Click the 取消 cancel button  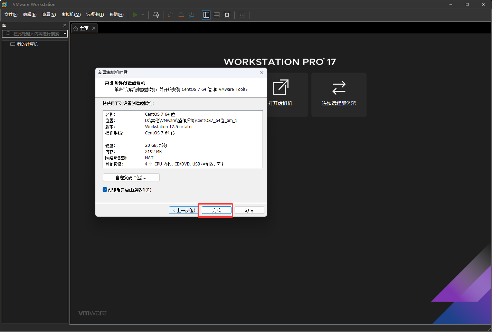point(249,210)
